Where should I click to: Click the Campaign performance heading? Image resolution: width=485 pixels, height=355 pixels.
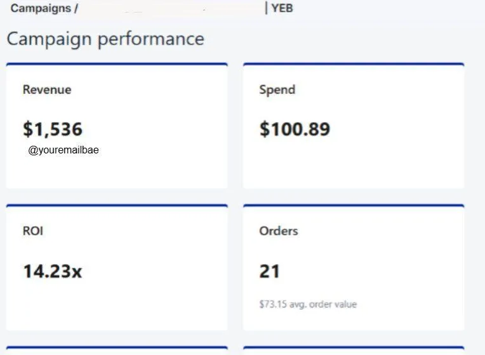[x=105, y=39]
